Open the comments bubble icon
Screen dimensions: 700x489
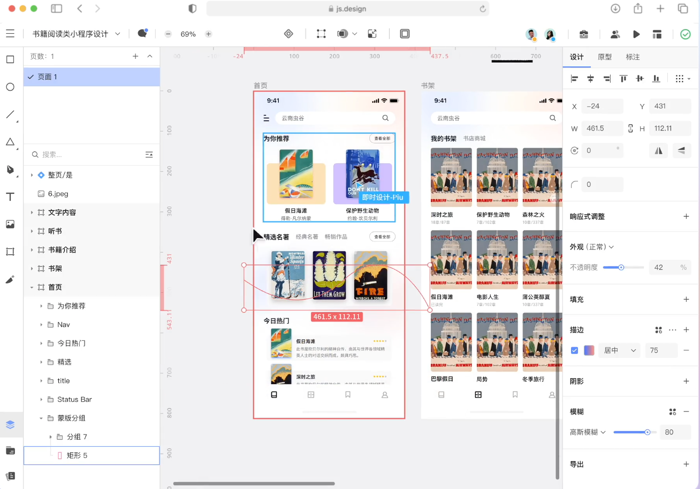142,34
